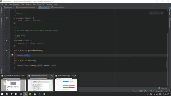Click the Chrome taskbar icon
171x96 pixels.
pos(26,94)
